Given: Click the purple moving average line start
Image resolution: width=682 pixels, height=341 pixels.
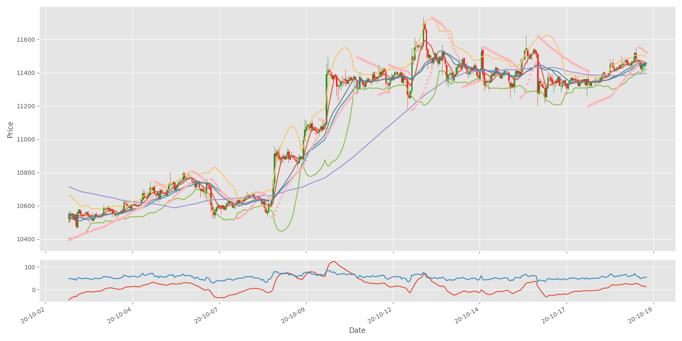Looking at the screenshot, I should pyautogui.click(x=69, y=187).
